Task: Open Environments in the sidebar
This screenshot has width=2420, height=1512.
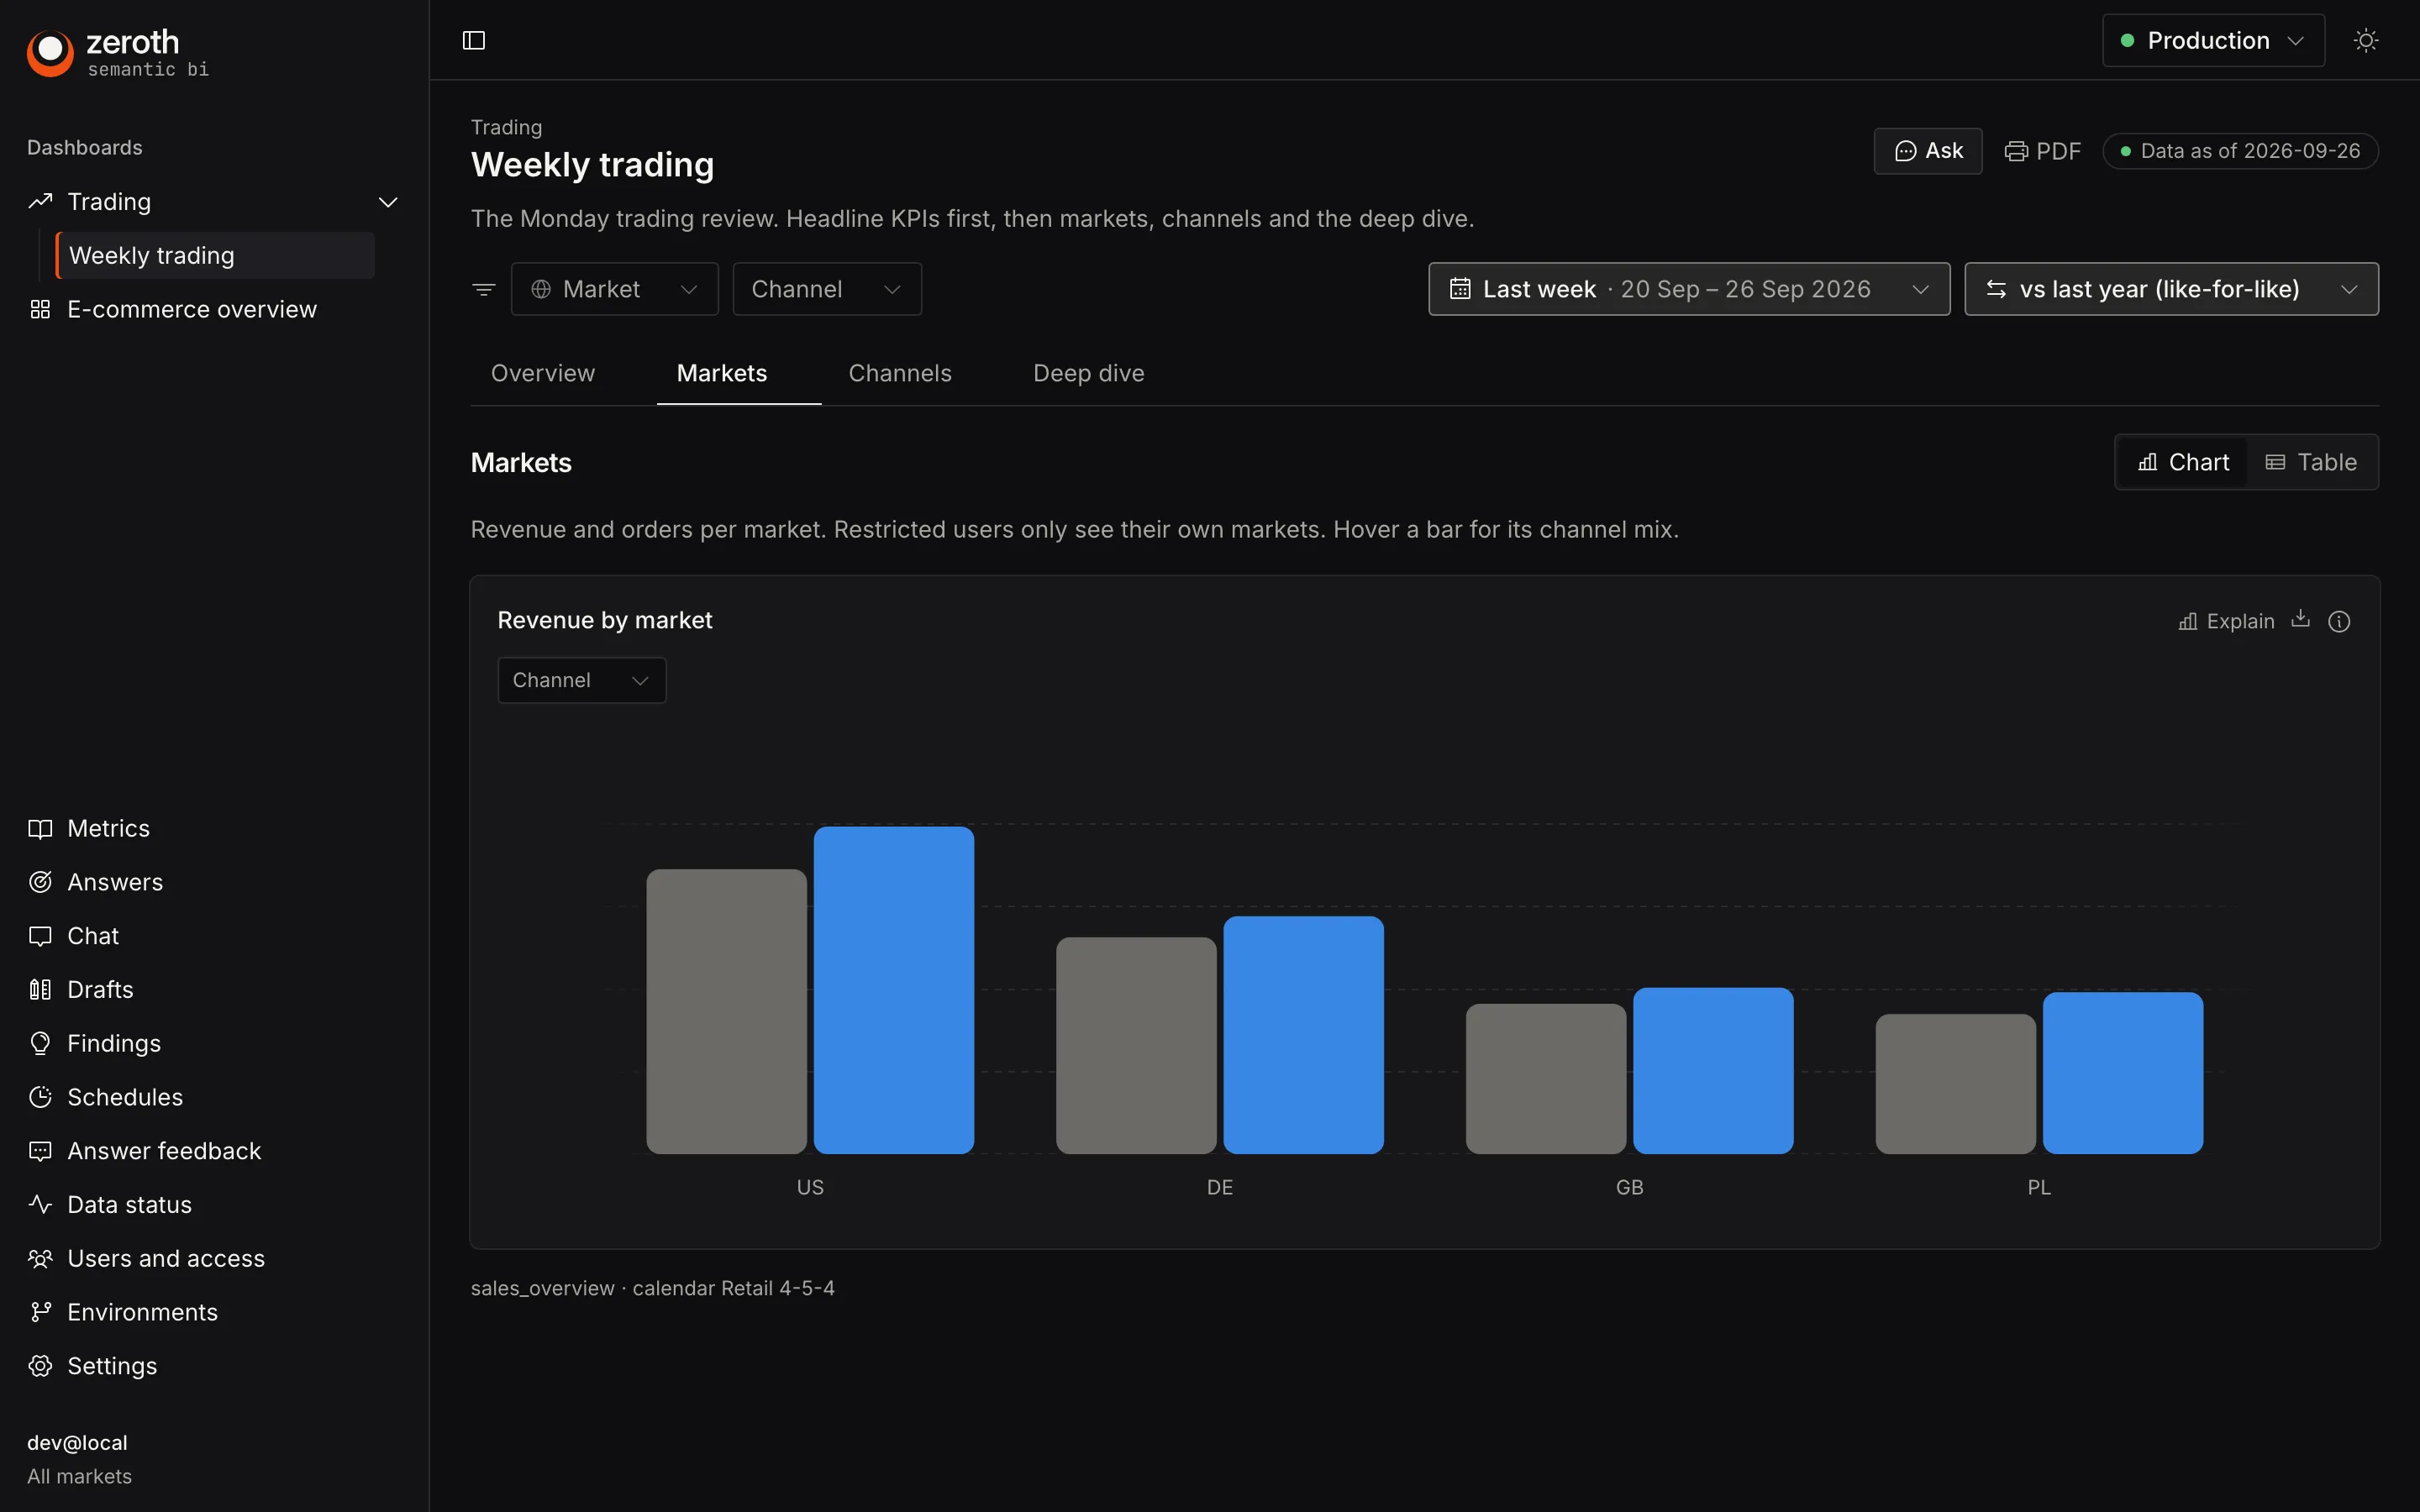Action: pyautogui.click(x=214, y=1313)
